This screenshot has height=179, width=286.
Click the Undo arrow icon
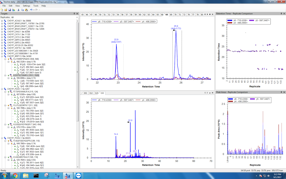(31, 10)
